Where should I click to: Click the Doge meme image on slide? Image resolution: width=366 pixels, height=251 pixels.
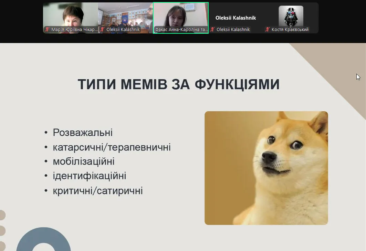(266, 168)
